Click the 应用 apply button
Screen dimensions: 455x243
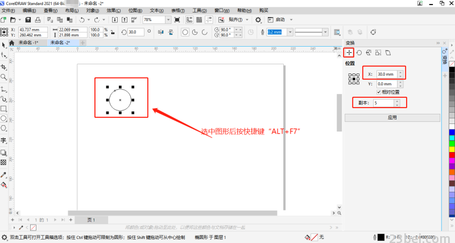pos(392,118)
